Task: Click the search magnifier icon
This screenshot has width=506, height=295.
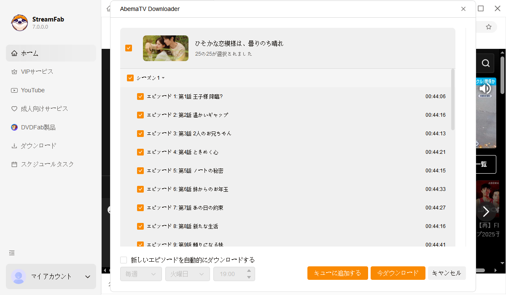Action: pyautogui.click(x=485, y=63)
